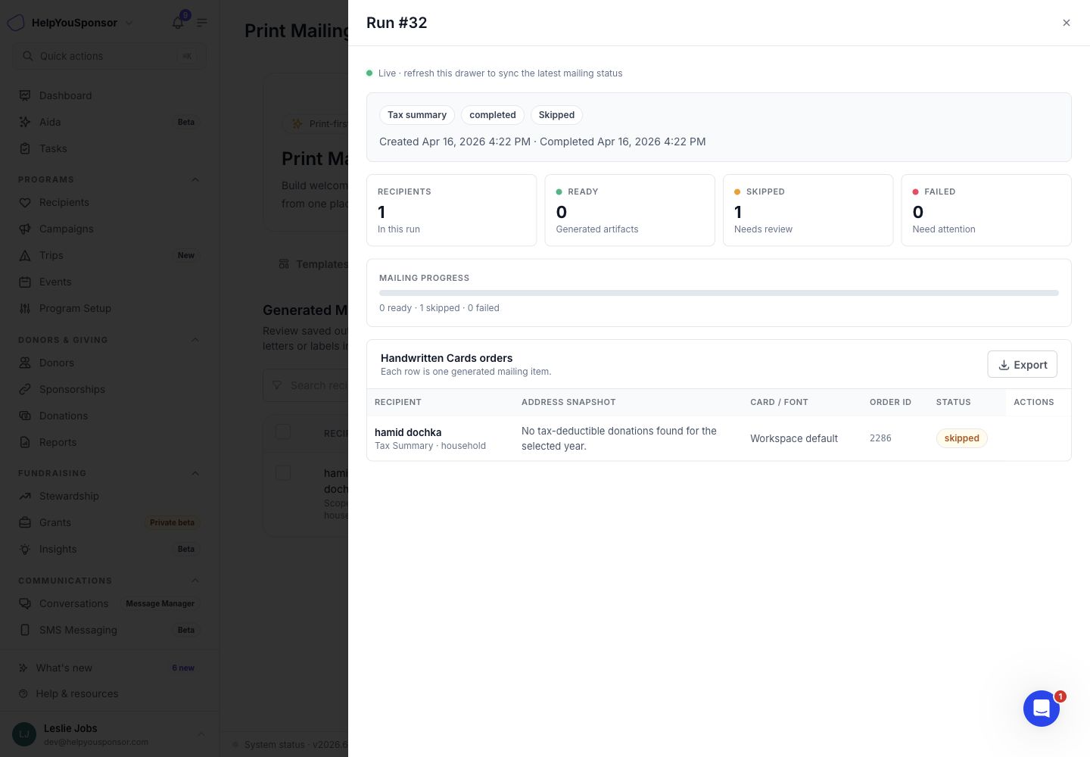This screenshot has height=757, width=1090.
Task: Click the HelpYouSponsor logo icon
Action: click(16, 23)
